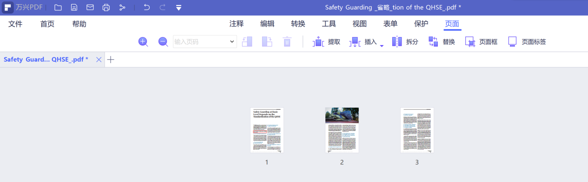Click the print icon
This screenshot has height=182, width=588.
coord(106,7)
